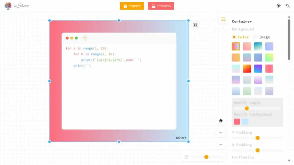Zoom in with the plus icon
The image size is (294, 165).
pos(221,133)
